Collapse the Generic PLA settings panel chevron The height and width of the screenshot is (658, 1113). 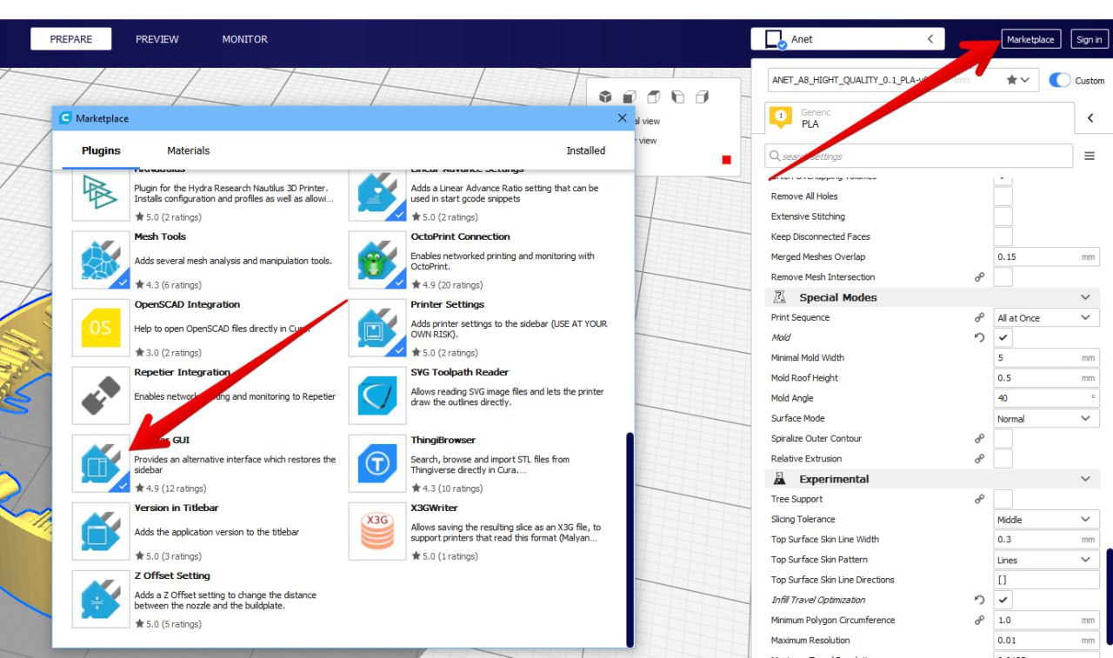tap(1090, 118)
